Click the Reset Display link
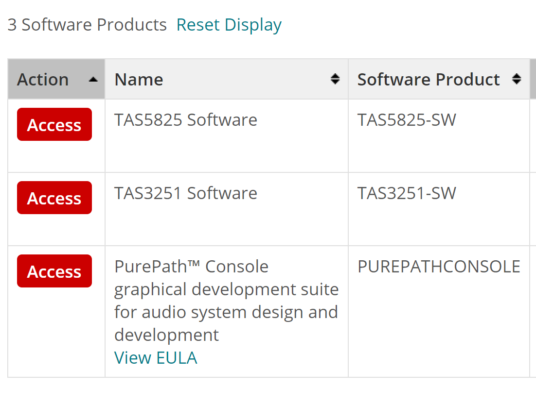The image size is (536, 404). click(x=229, y=25)
